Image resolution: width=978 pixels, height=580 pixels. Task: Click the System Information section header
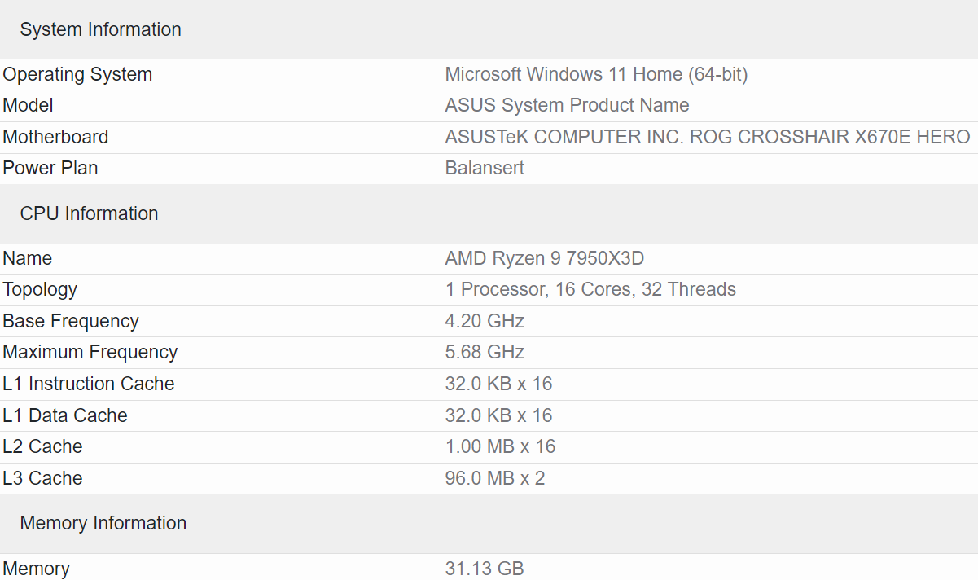coord(100,29)
